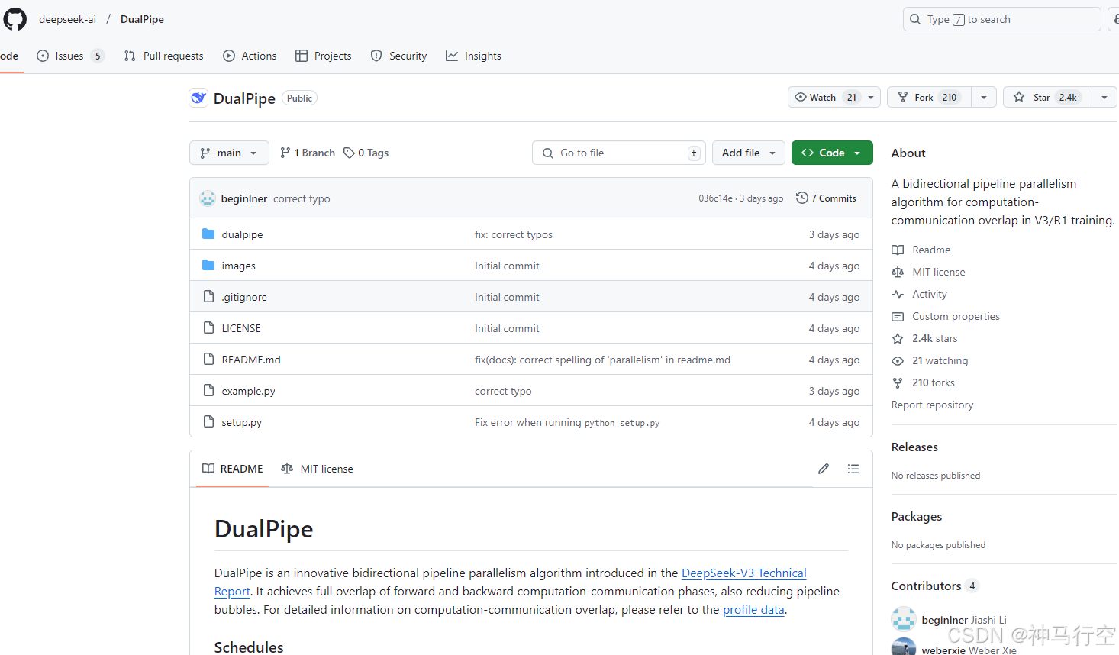Open the weberxie contributor link

click(969, 650)
